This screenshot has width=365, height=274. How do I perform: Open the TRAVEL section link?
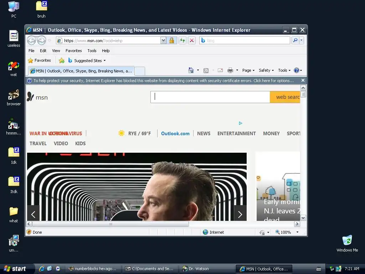pos(38,143)
